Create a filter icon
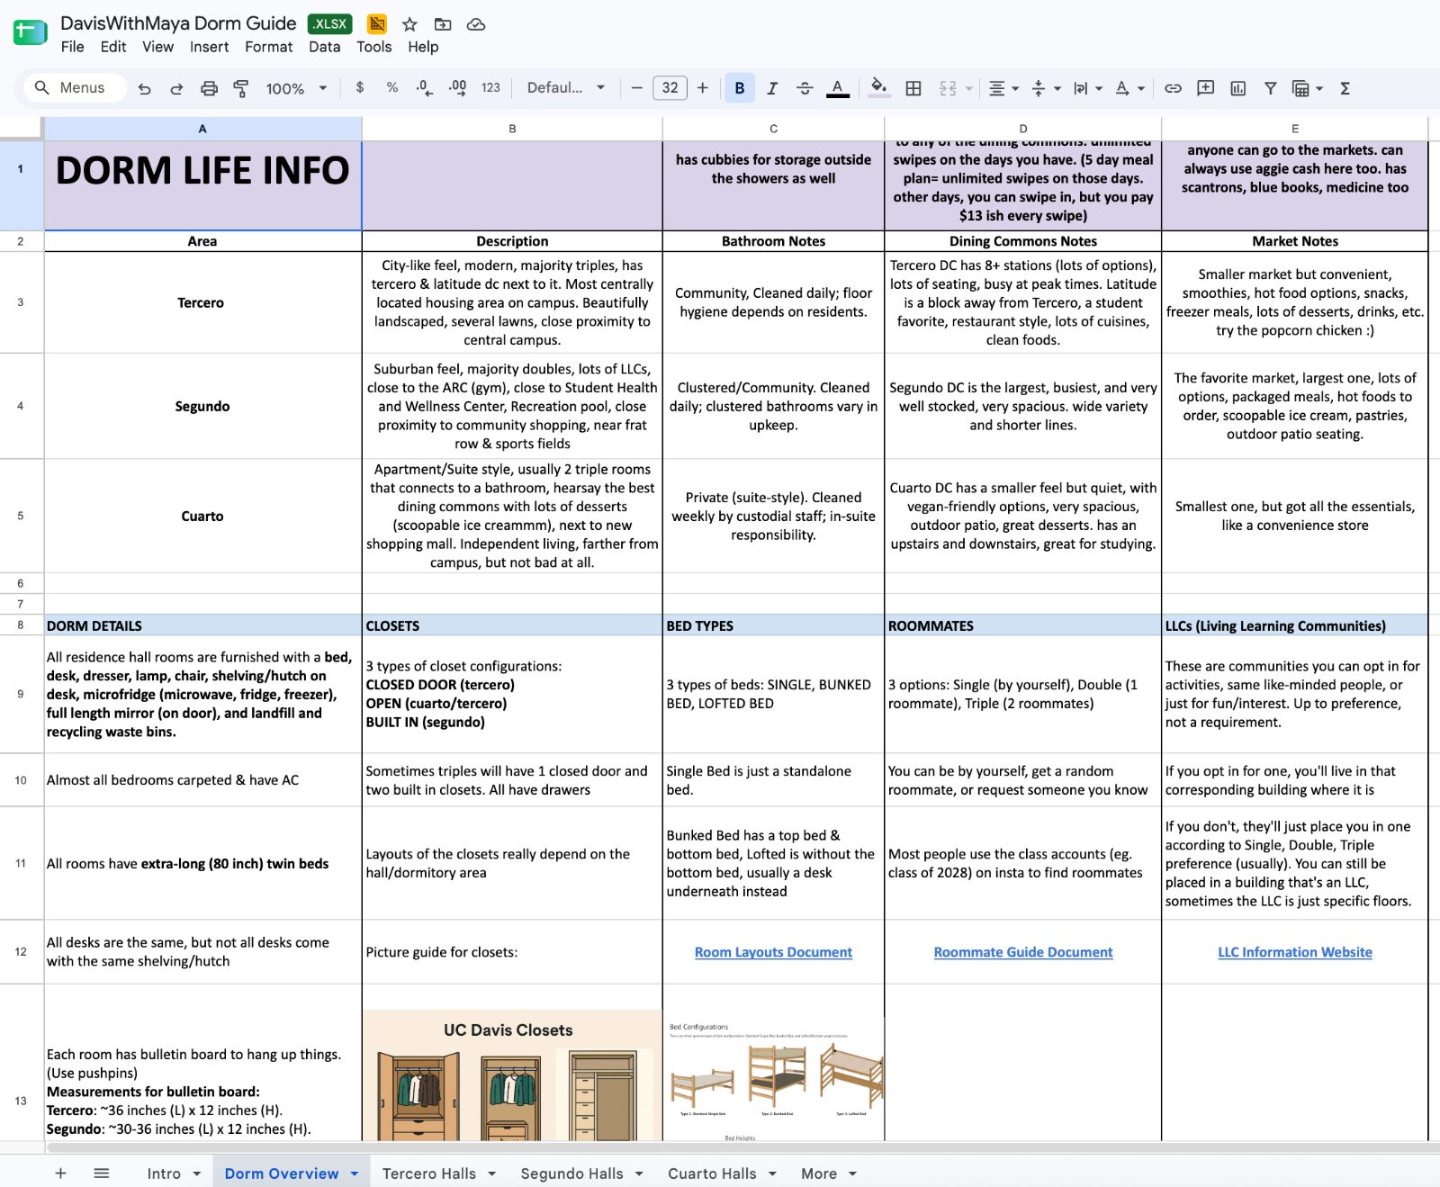Screen dimensions: 1440x1187 point(1270,88)
